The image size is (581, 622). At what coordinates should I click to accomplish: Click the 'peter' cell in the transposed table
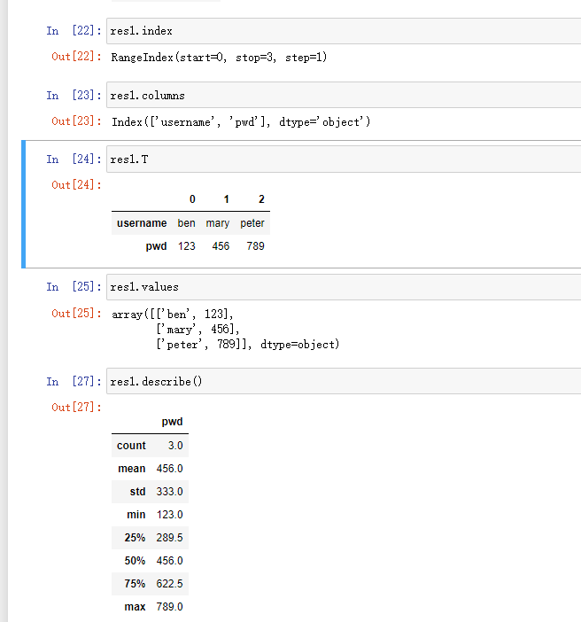(x=252, y=223)
